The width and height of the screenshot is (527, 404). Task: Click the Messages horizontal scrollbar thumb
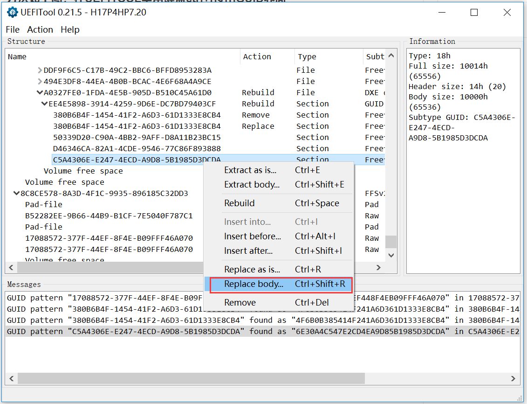pos(191,378)
